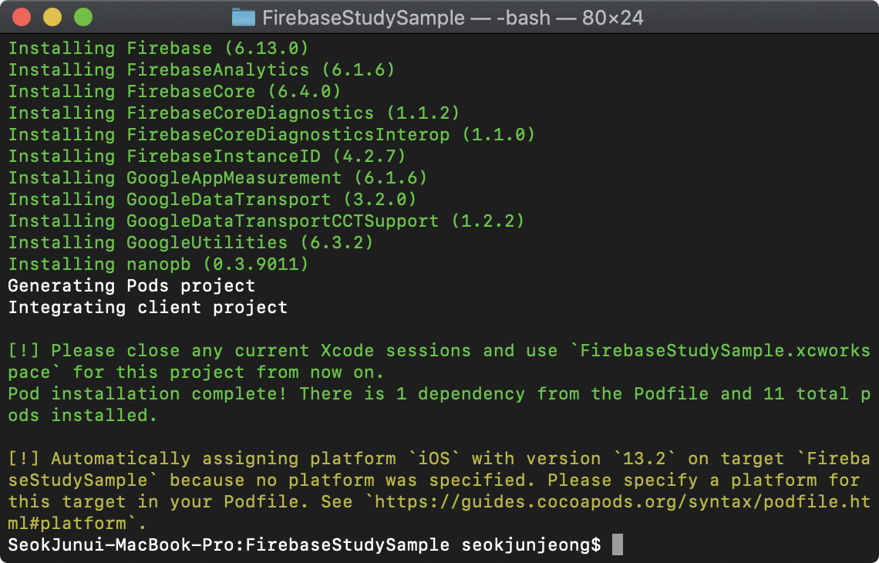Click the 'Installing FirebaseInstanceID (4.2.7)' line
The width and height of the screenshot is (879, 563).
[207, 156]
